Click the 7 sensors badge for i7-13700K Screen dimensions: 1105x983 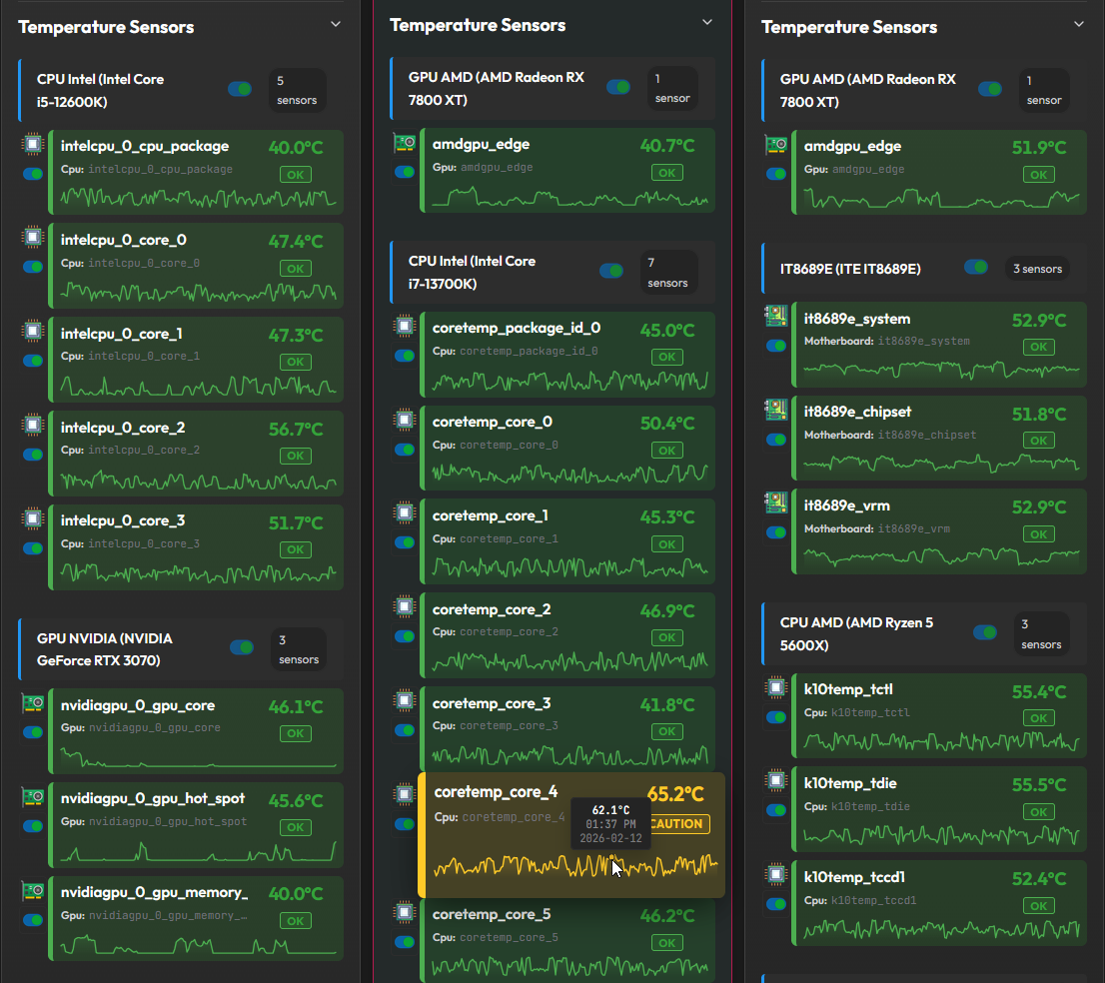(667, 272)
